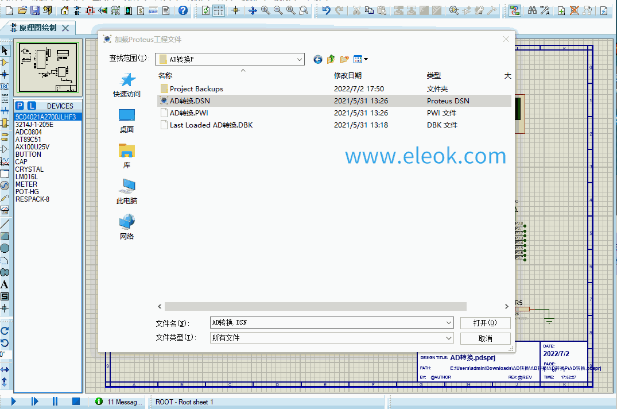
Task: Click the Electrical Rules Check icon
Action: tap(604, 11)
